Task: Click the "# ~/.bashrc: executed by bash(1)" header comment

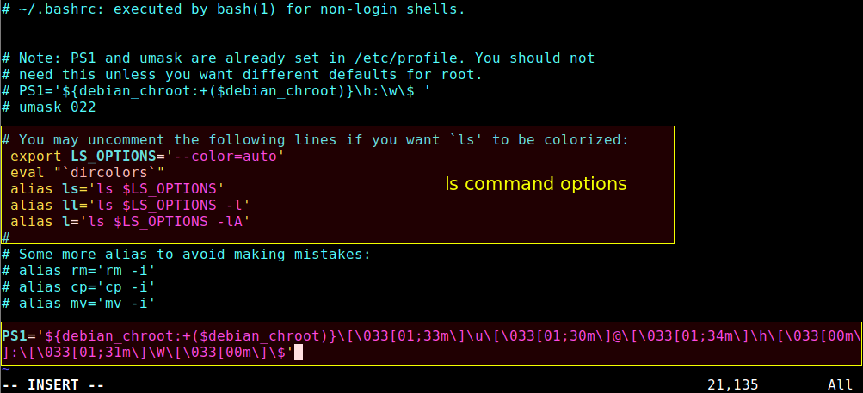Action: pos(232,9)
